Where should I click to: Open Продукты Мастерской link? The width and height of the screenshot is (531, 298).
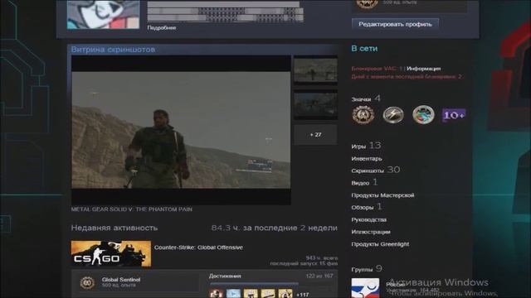[x=382, y=195]
